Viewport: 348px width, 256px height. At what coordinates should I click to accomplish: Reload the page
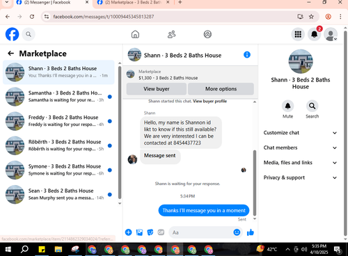click(32, 17)
